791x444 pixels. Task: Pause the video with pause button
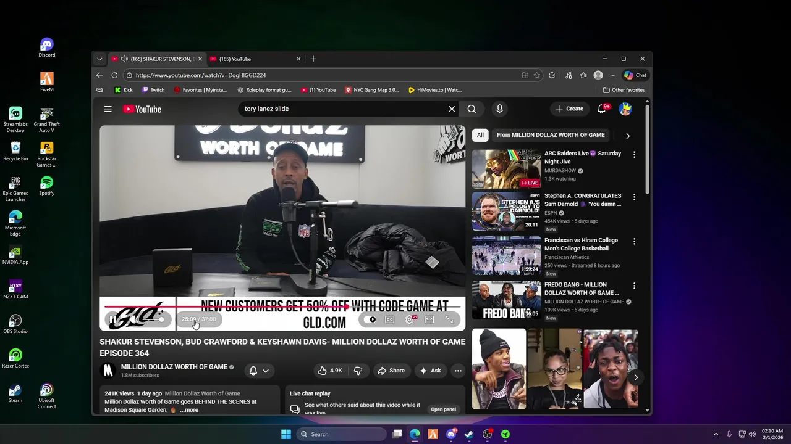(x=113, y=319)
